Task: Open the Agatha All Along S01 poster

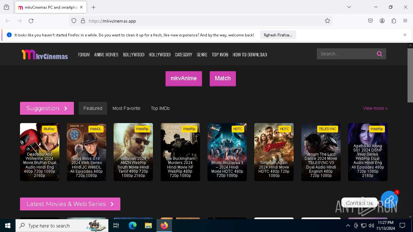Action: [368, 152]
